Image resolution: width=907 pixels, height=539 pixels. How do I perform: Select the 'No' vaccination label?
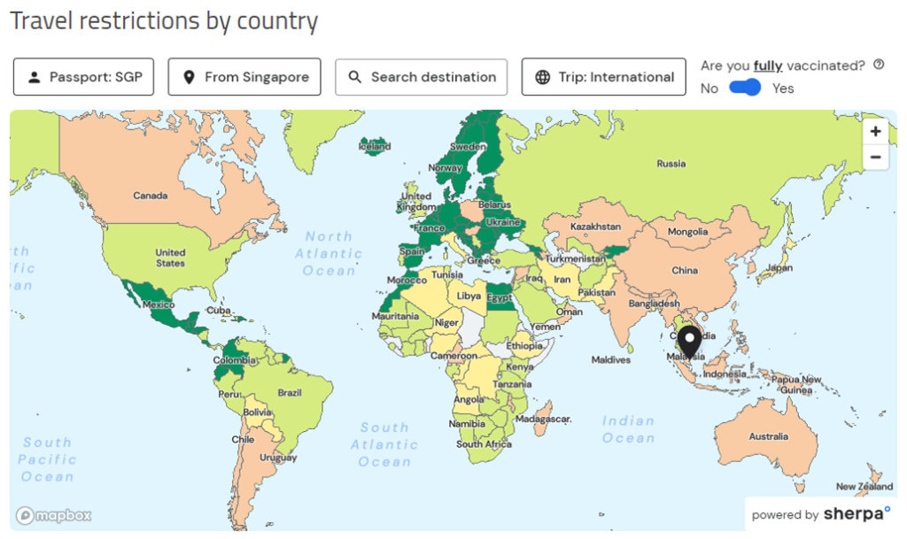tap(709, 89)
